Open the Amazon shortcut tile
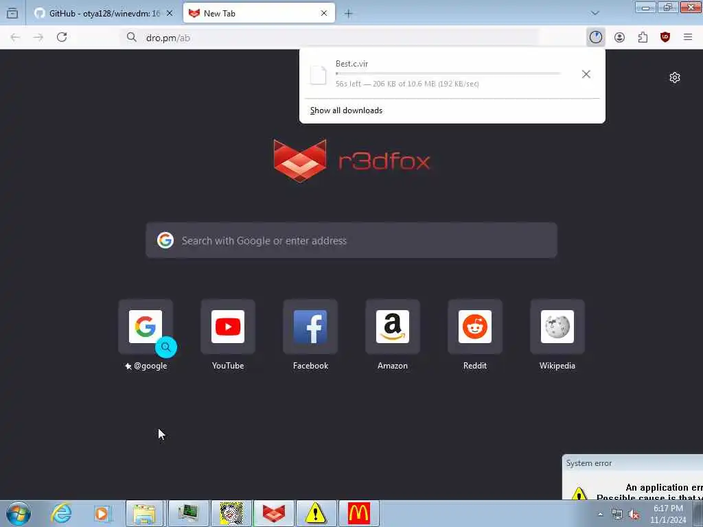This screenshot has height=527, width=703. (393, 327)
